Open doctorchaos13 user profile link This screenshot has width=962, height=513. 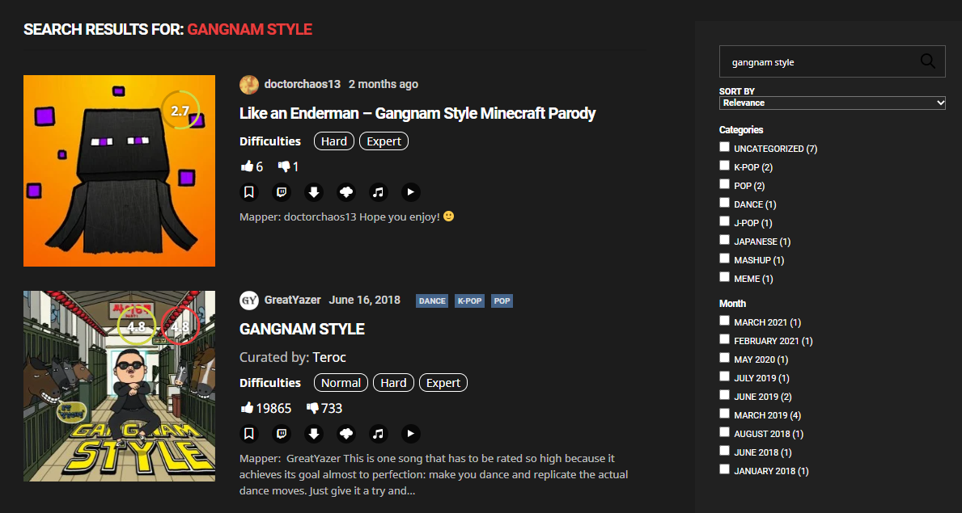(302, 84)
